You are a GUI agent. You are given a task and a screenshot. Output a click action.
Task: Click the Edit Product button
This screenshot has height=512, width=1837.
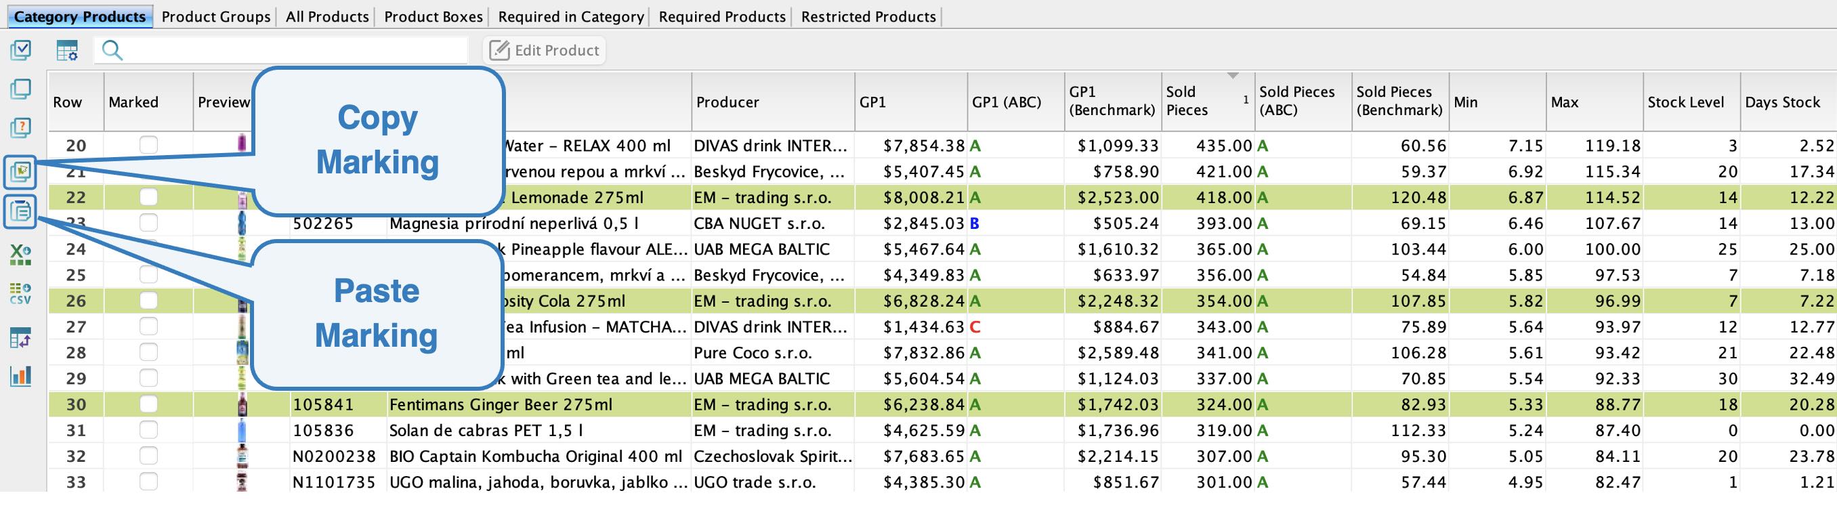545,50
